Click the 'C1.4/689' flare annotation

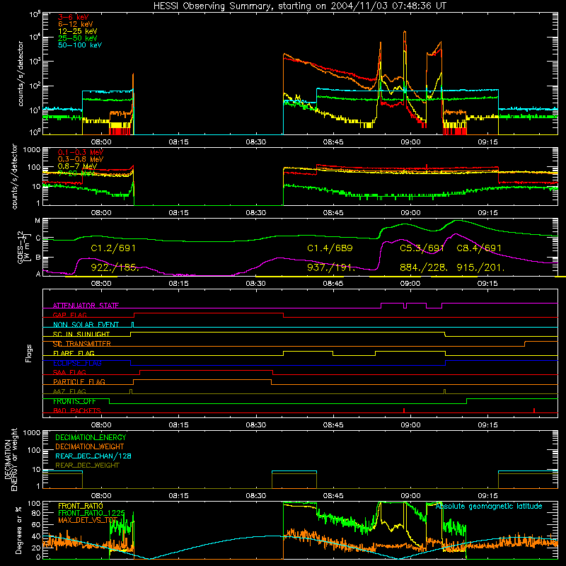pos(330,248)
